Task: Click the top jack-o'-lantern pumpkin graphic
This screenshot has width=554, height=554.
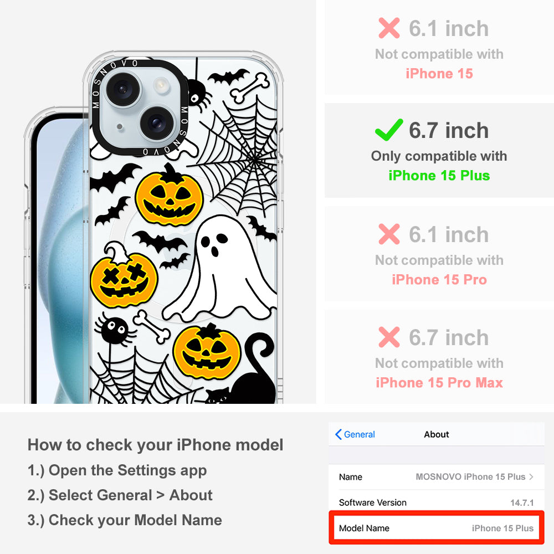Action: click(x=169, y=197)
